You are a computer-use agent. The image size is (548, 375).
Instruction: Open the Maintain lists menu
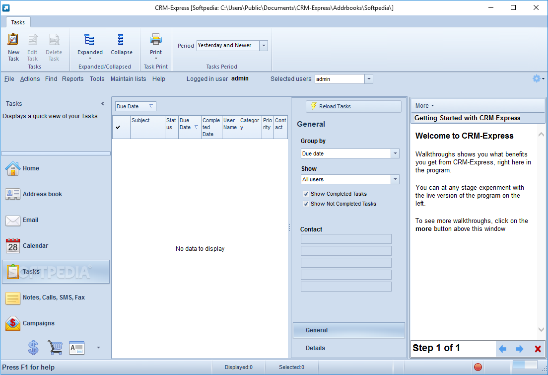pyautogui.click(x=128, y=79)
